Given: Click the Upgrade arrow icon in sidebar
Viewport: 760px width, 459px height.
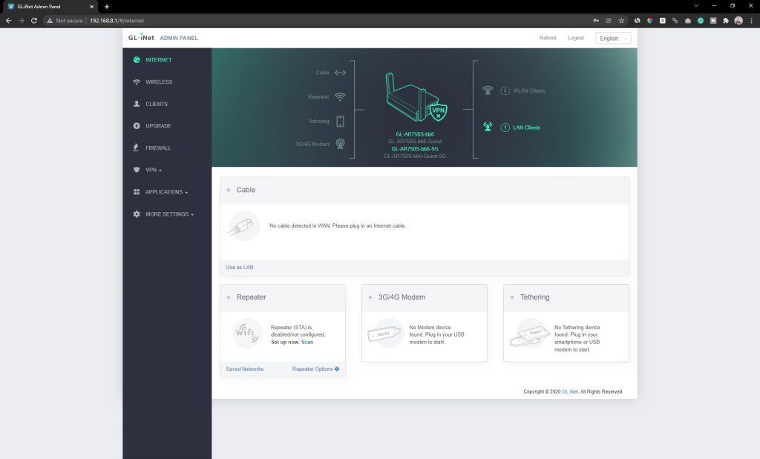Looking at the screenshot, I should pyautogui.click(x=137, y=126).
